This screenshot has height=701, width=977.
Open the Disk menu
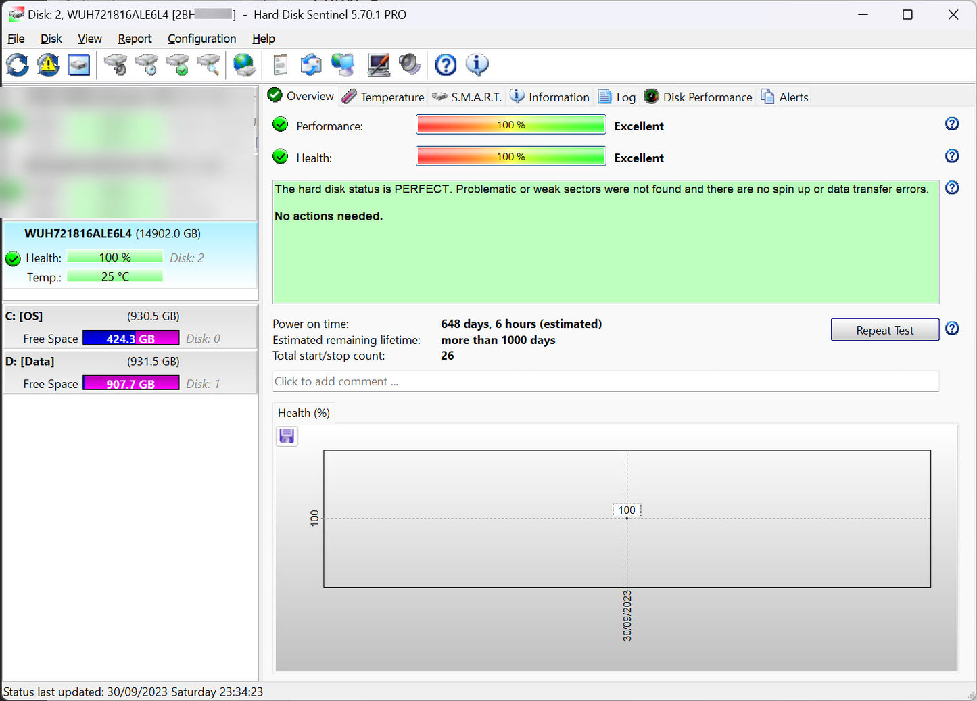[51, 39]
